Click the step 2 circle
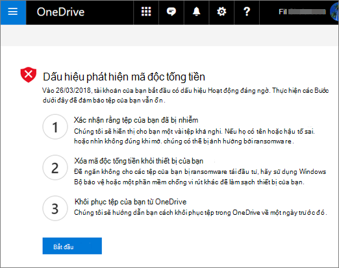Viewport: 339px width, 268px height. click(55, 167)
